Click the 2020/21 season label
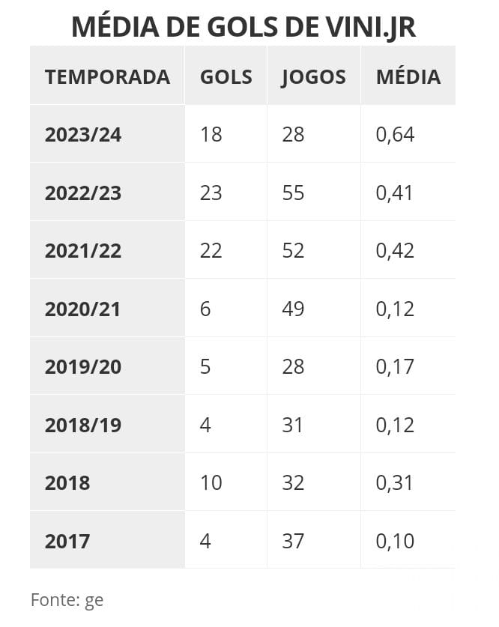 [x=82, y=309]
